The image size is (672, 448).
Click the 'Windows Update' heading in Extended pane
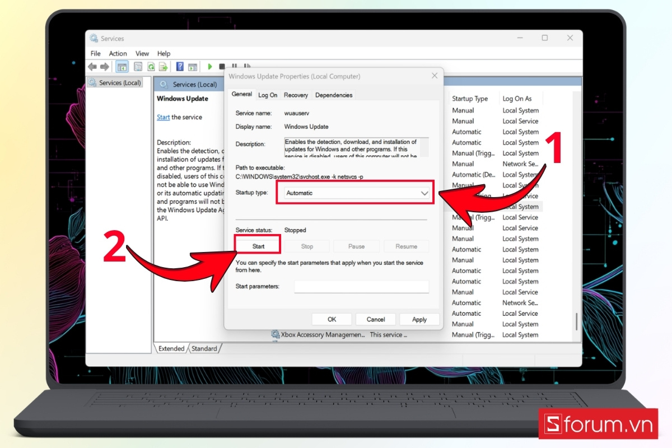[183, 99]
